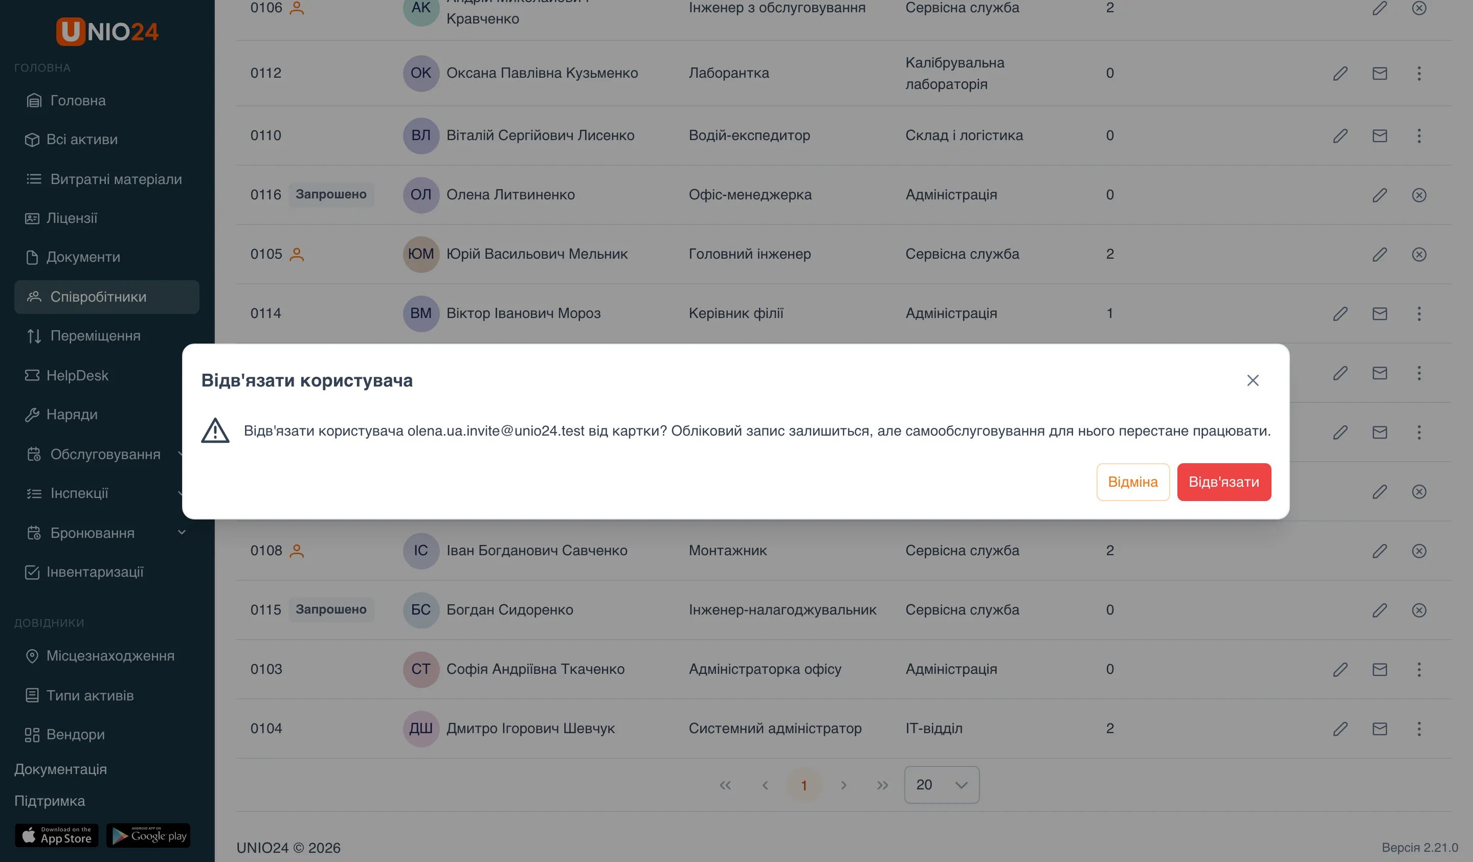
Task: Cancel via the Відміна button
Action: click(x=1132, y=482)
